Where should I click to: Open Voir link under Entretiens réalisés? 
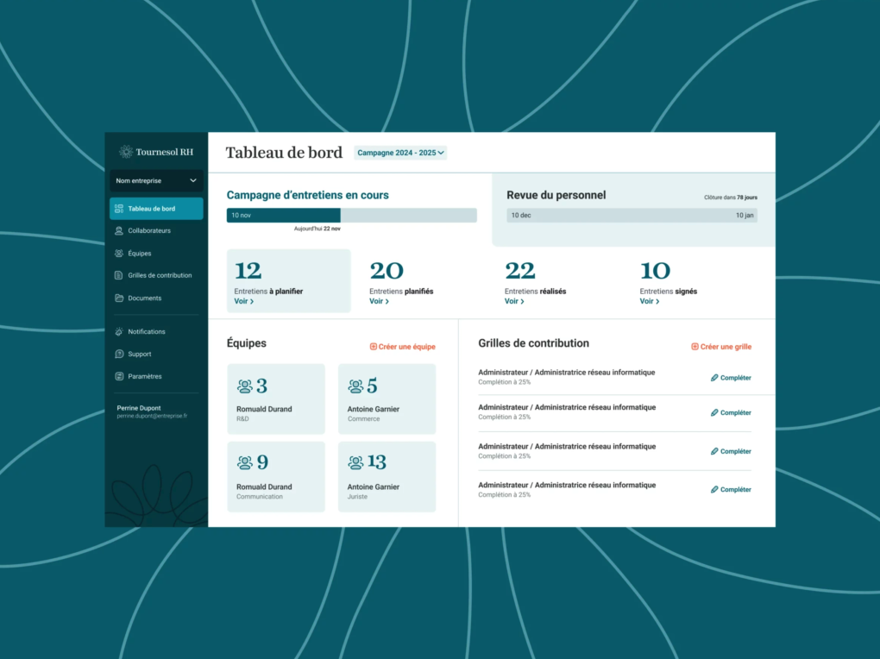pos(514,302)
